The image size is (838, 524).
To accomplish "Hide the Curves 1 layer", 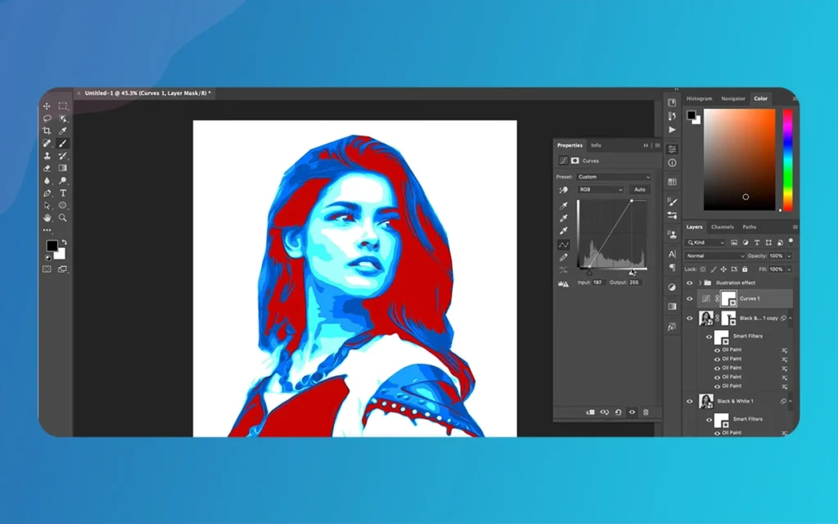I will (690, 299).
